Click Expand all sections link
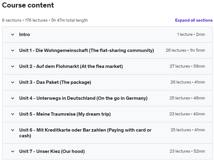 coord(194,20)
